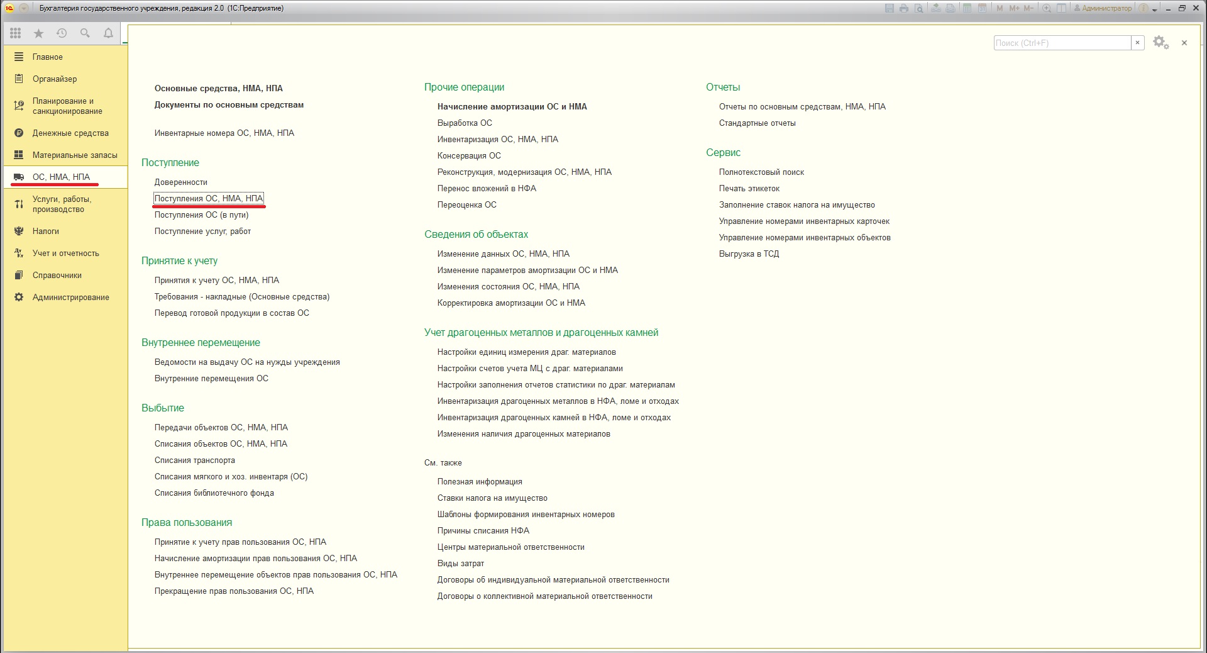Screen dimensions: 1207x653
Task: Open notifications bell icon
Action: click(x=108, y=33)
